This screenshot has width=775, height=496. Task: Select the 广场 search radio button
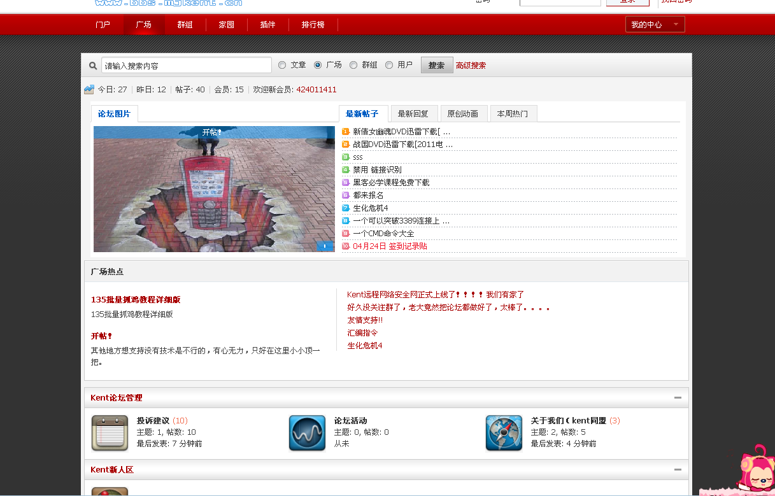pyautogui.click(x=318, y=65)
